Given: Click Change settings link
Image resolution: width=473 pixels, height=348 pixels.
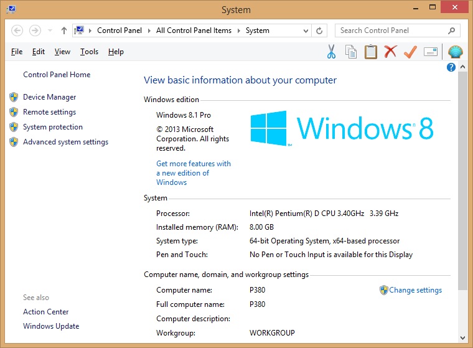Looking at the screenshot, I should point(415,290).
